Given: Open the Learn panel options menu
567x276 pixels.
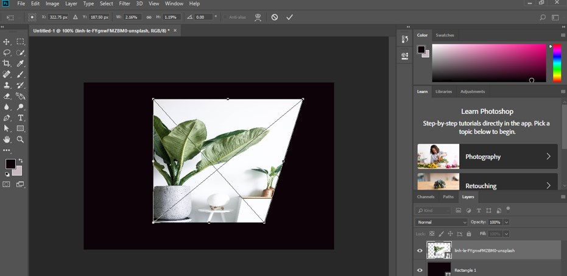Looking at the screenshot, I should [563, 91].
